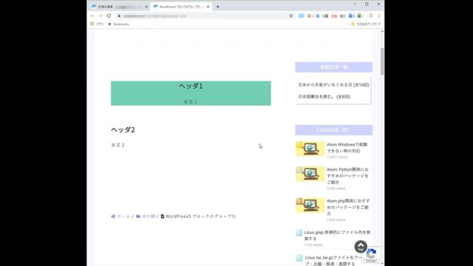
Task: Open a new tab with plus button
Action: click(217, 7)
